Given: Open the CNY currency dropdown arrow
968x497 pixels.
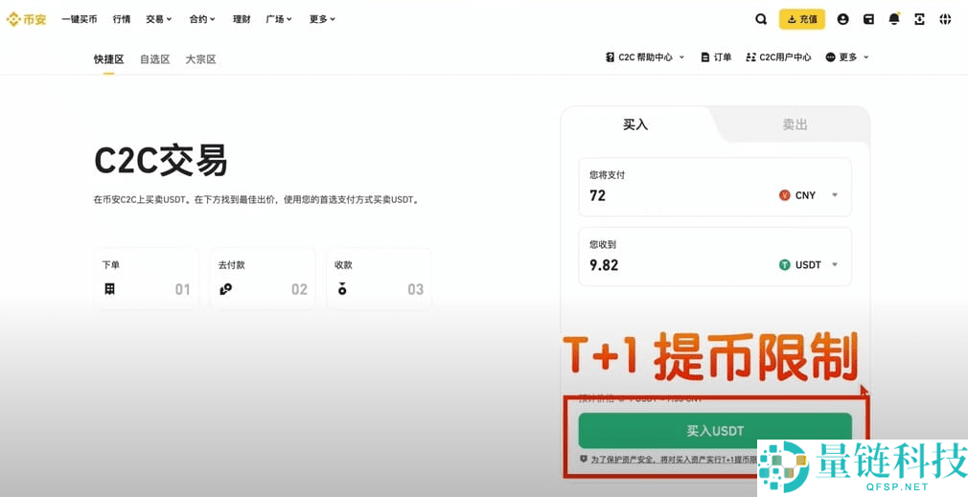Looking at the screenshot, I should [835, 195].
